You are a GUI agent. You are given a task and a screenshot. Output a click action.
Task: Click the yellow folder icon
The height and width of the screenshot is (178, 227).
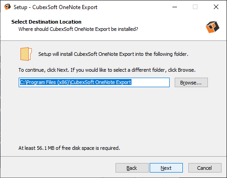pyautogui.click(x=26, y=54)
